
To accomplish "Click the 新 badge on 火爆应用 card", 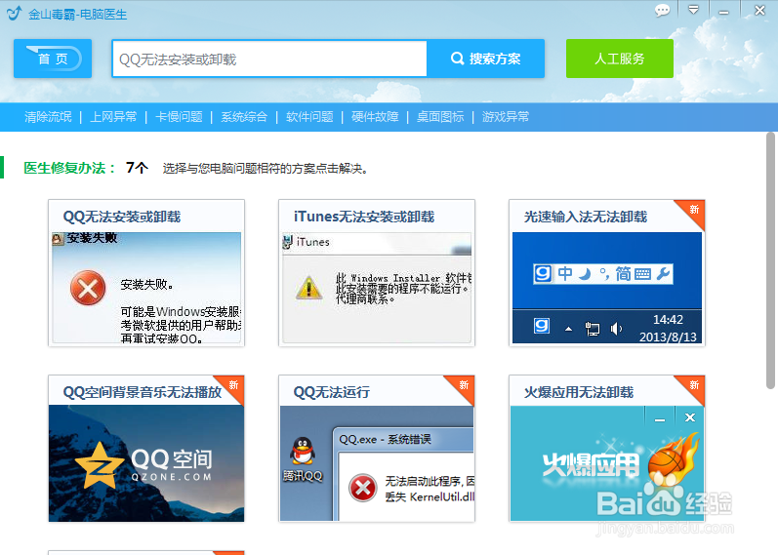I will pyautogui.click(x=693, y=386).
